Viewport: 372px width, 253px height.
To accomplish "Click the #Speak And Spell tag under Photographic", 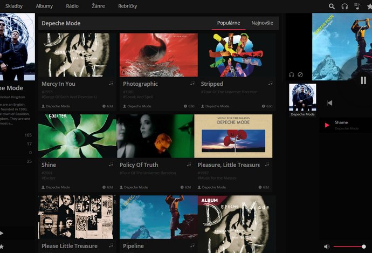I will [138, 97].
